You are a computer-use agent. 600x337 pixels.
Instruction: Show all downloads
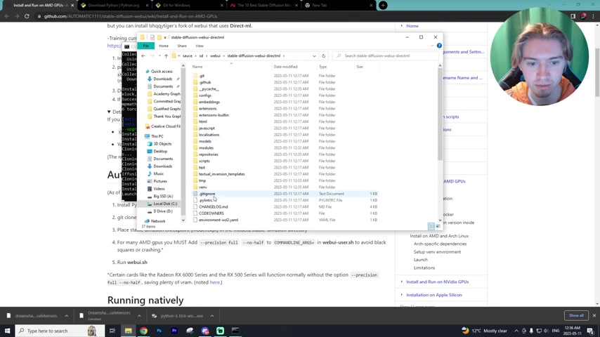tap(576, 315)
